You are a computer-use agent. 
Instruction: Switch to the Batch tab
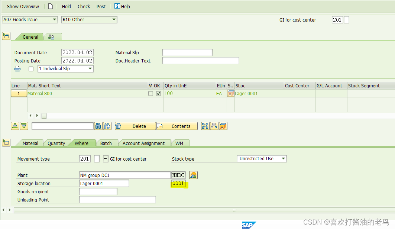click(x=107, y=143)
